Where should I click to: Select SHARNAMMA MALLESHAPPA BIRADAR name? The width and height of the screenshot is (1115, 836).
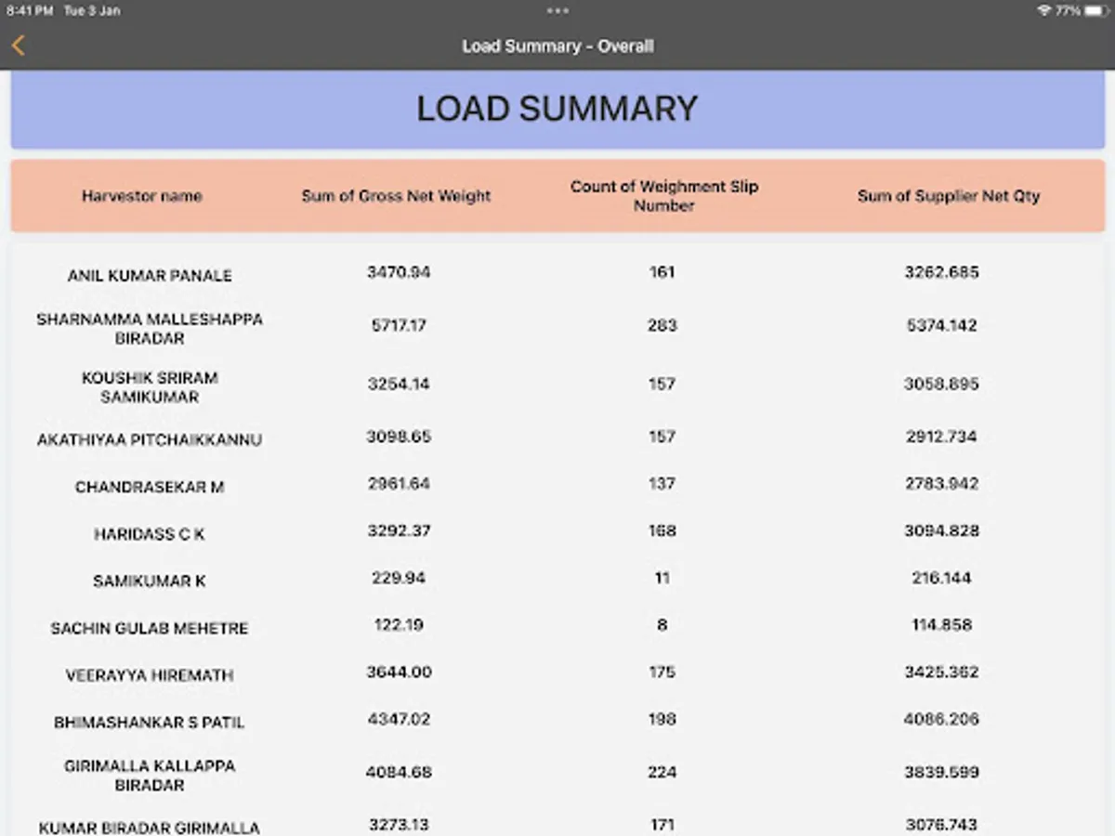pyautogui.click(x=150, y=329)
